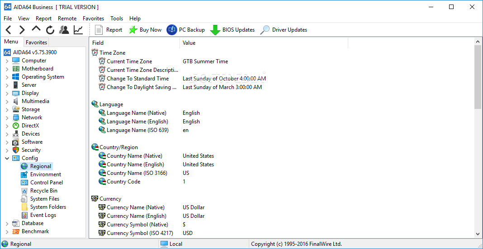Select the Server tower icon
Image resolution: width=483 pixels, height=249 pixels.
click(x=16, y=85)
